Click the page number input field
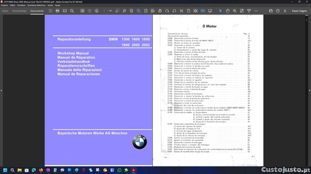Viewport: 311px width, 174px height. pos(105,11)
